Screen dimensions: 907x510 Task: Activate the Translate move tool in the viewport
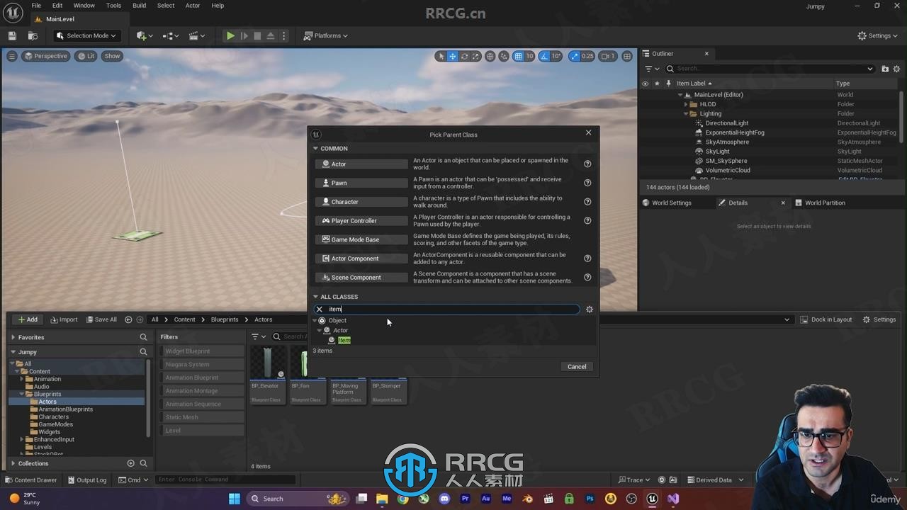coord(452,56)
